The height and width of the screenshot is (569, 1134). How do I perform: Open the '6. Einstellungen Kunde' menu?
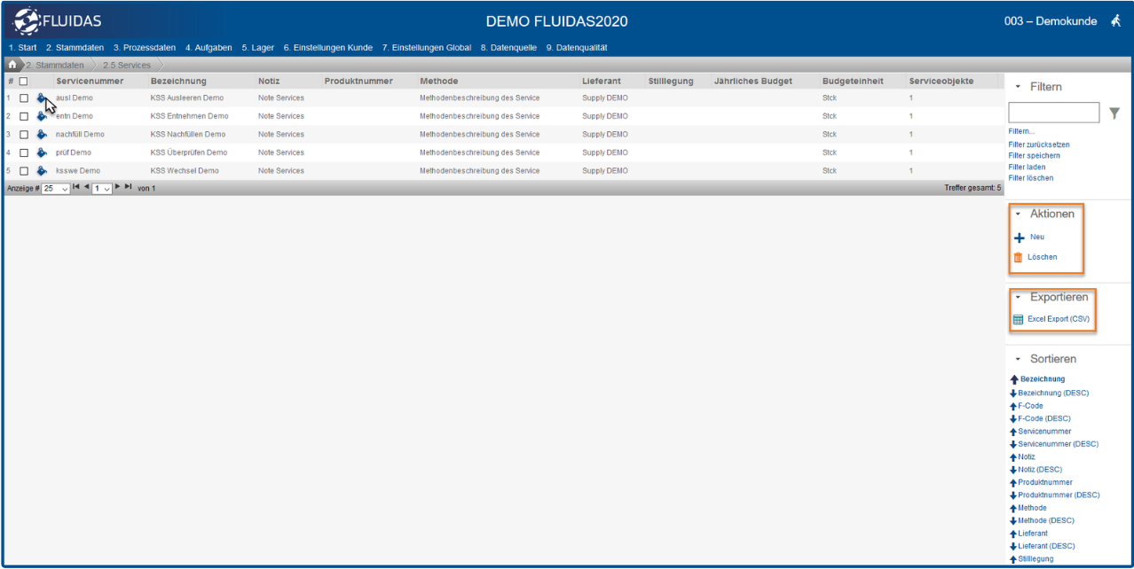click(x=327, y=48)
